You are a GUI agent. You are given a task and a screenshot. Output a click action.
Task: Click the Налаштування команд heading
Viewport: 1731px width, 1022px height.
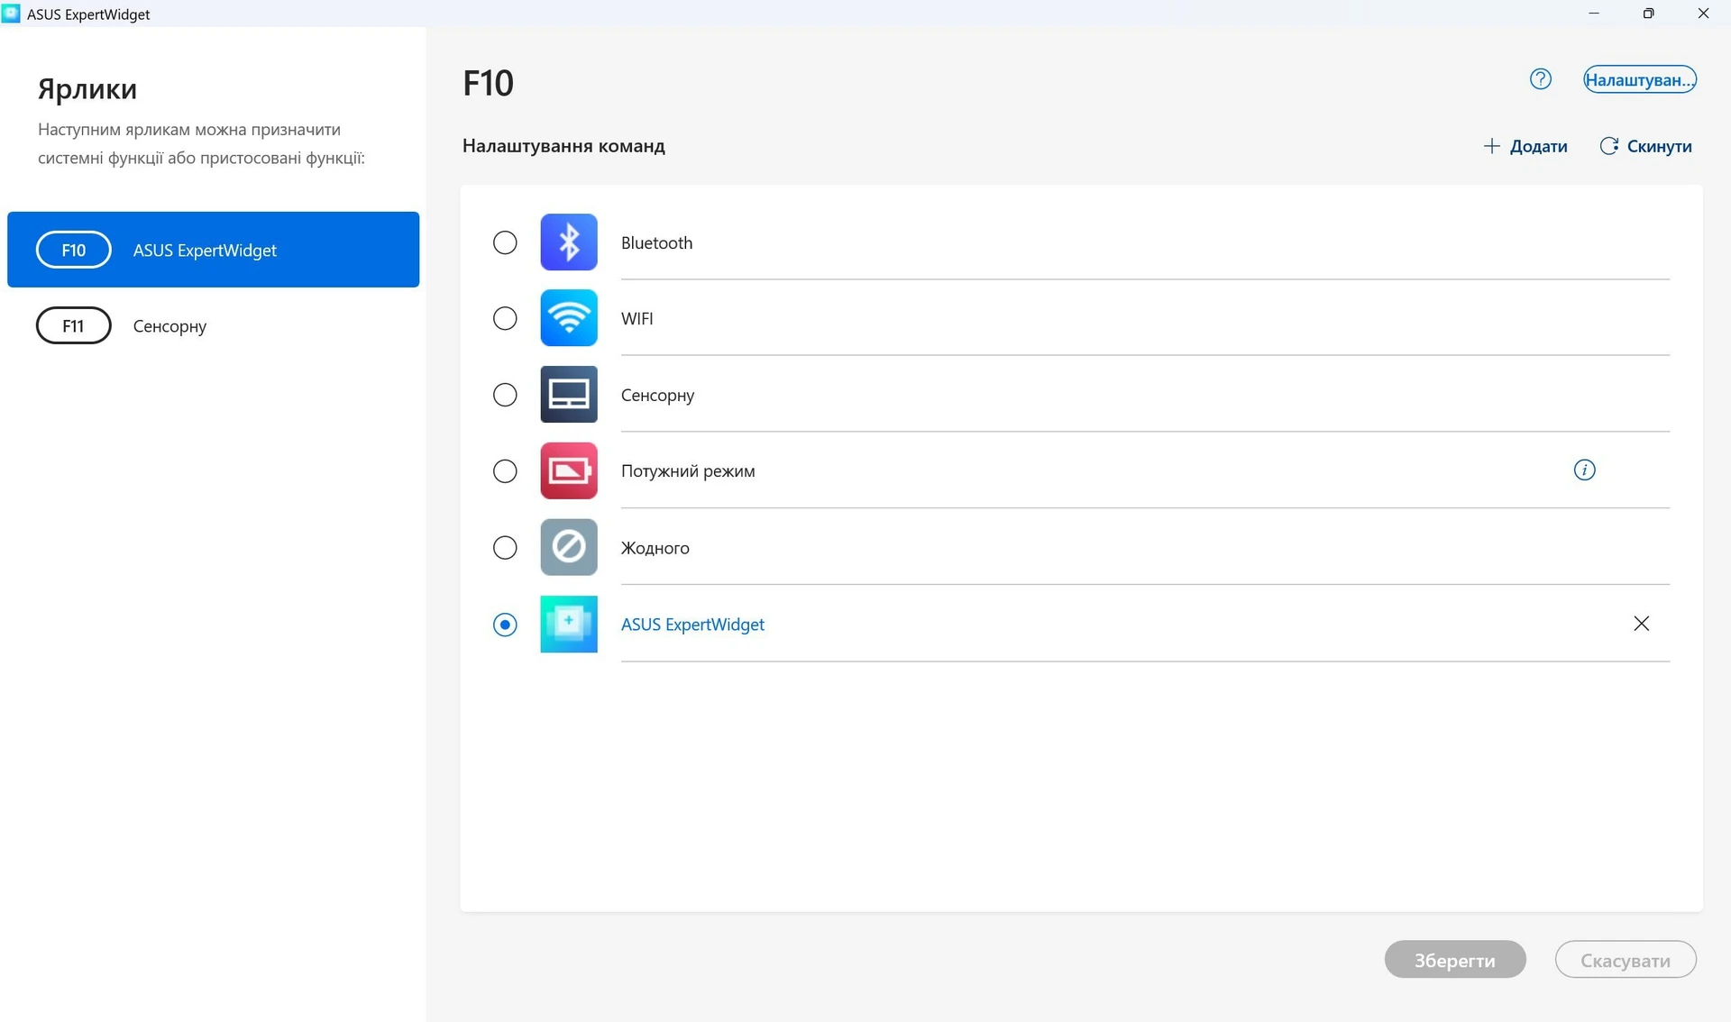(x=563, y=146)
